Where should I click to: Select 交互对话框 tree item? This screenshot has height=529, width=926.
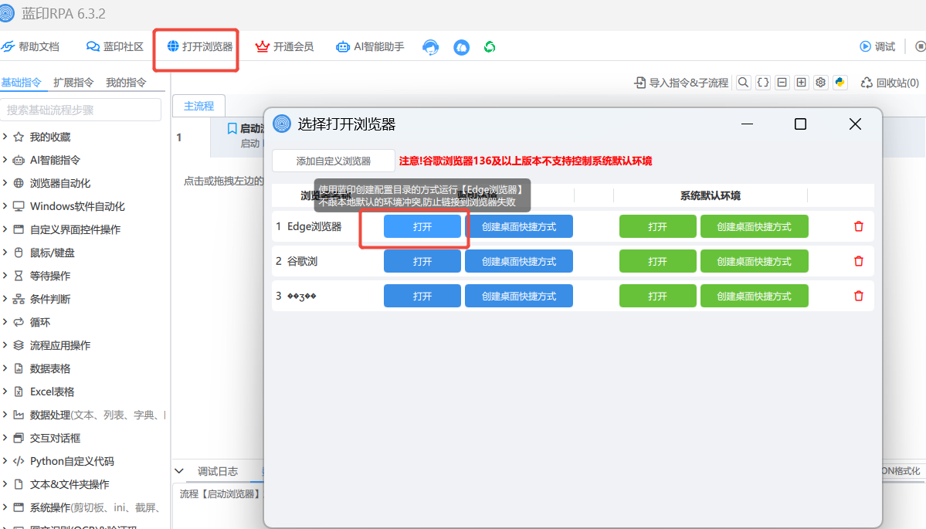pyautogui.click(x=55, y=438)
